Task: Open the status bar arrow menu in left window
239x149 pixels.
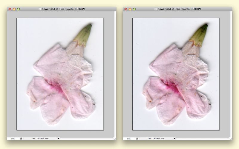Action: tap(59, 139)
